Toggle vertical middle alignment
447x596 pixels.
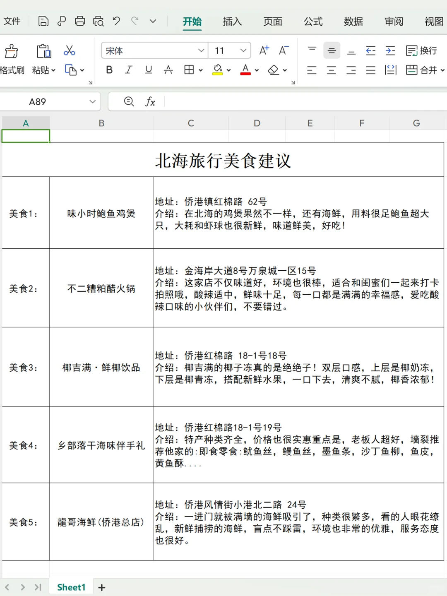click(332, 50)
